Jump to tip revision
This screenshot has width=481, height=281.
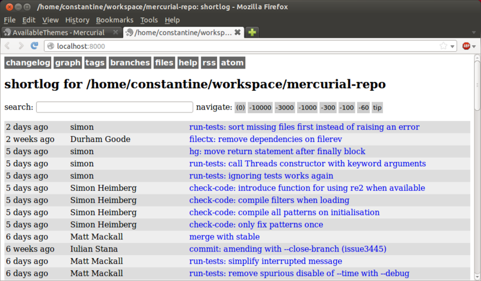(377, 108)
